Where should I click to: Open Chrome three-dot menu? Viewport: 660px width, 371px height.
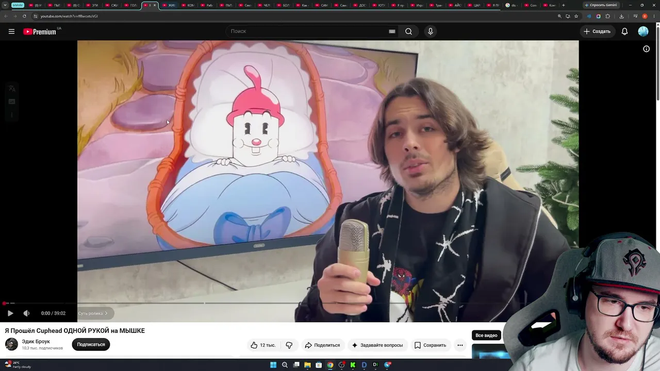click(653, 16)
